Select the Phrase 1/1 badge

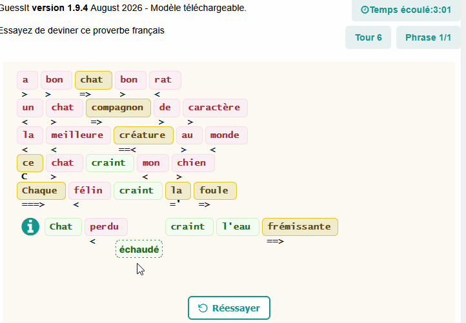(x=429, y=37)
